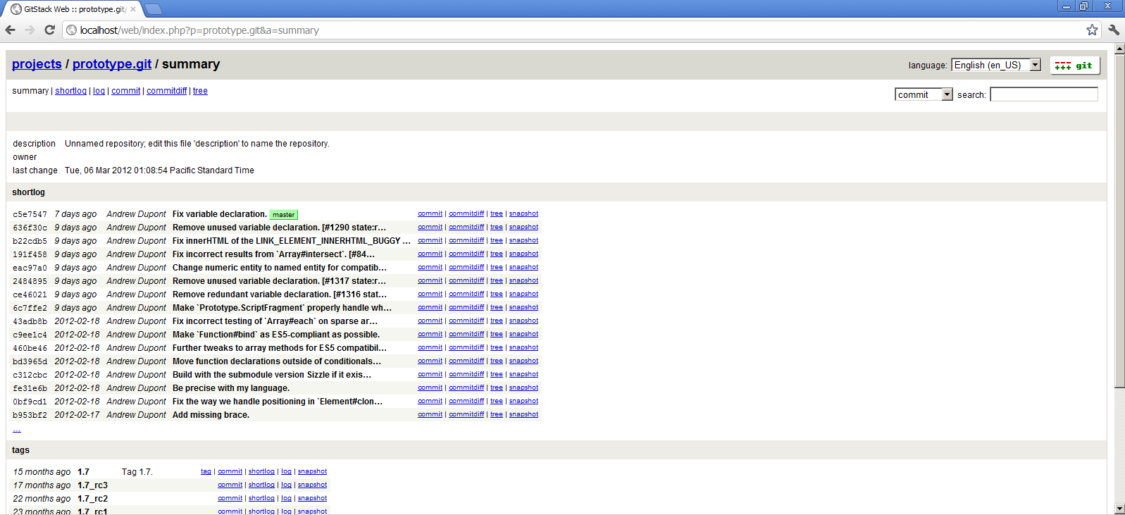The image size is (1125, 515).
Task: Select the GitStack Web browser tab
Action: (74, 9)
